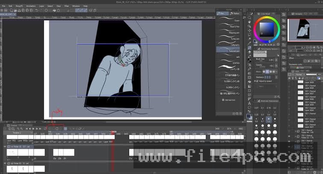
Task: Select the Eyedropper tool
Action: (249, 43)
